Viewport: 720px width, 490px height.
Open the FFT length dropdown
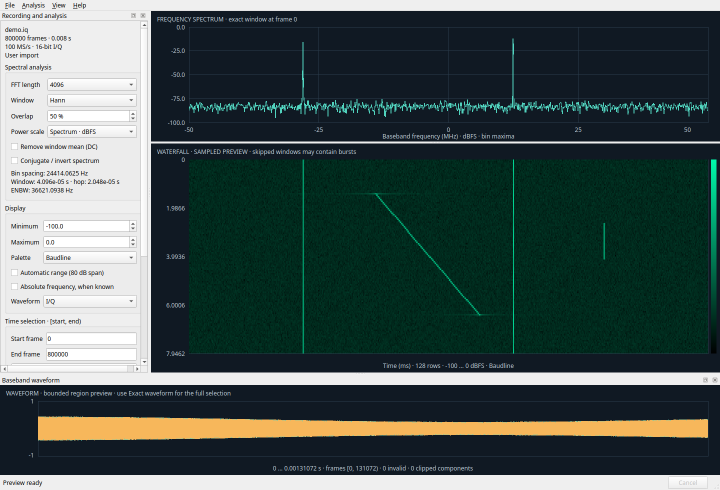tap(92, 84)
